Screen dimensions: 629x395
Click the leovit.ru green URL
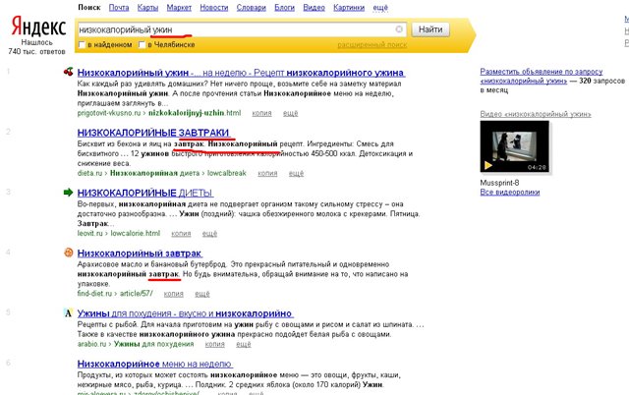[90, 234]
